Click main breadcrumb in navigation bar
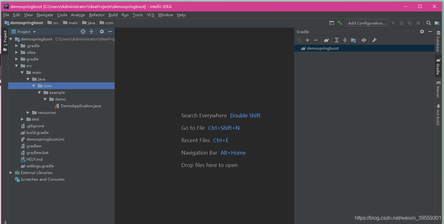 pyautogui.click(x=70, y=23)
